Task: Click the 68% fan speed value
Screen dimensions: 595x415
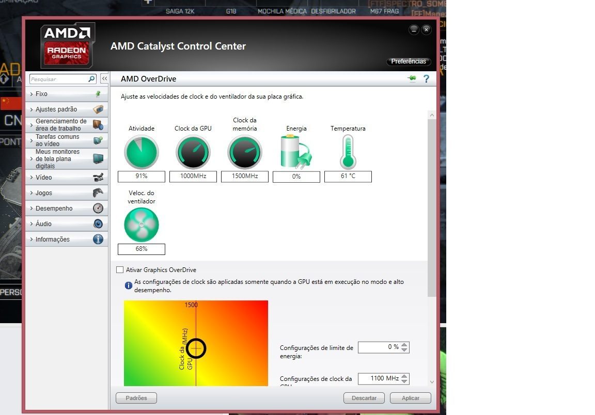Action: pos(141,249)
